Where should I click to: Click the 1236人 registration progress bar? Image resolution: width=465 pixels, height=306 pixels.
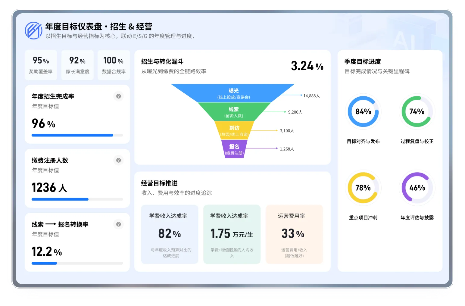(x=77, y=199)
